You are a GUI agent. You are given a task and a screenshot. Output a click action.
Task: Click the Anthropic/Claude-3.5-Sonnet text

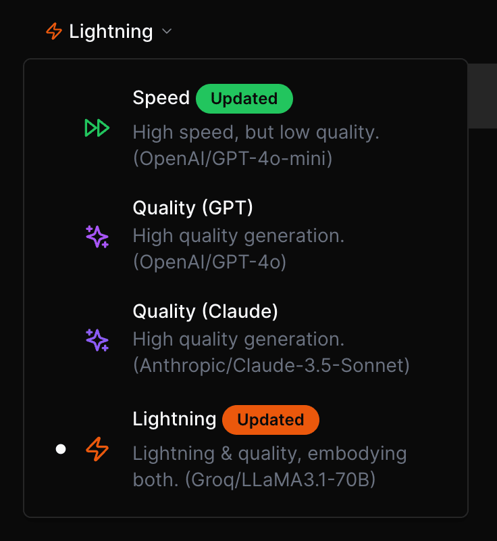pyautogui.click(x=271, y=365)
